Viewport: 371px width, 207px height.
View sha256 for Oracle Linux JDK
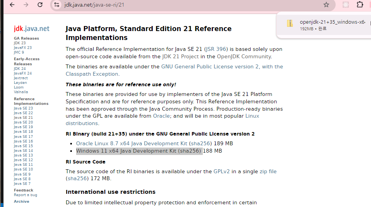click(200, 144)
